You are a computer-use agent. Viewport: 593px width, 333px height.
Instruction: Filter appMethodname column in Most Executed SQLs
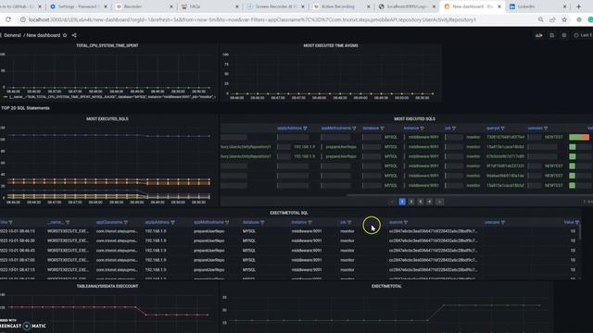point(354,129)
